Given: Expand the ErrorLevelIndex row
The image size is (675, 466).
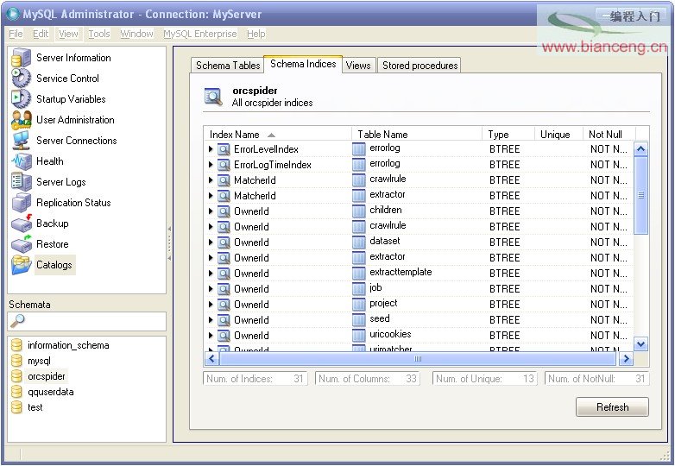Looking at the screenshot, I should click(211, 149).
